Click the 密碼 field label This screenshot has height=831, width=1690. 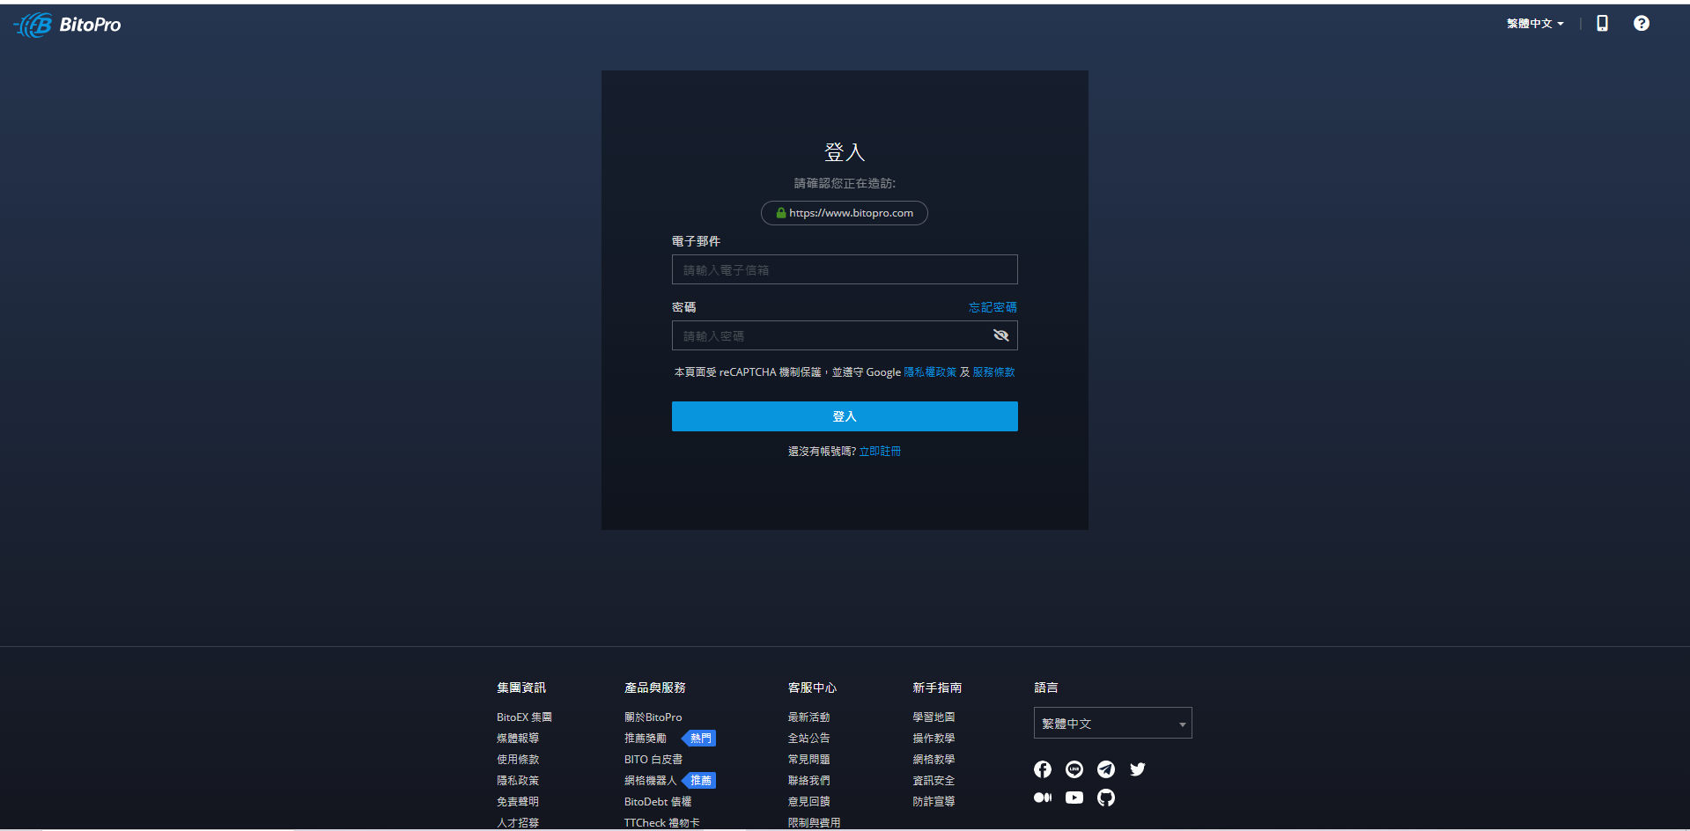tap(684, 307)
